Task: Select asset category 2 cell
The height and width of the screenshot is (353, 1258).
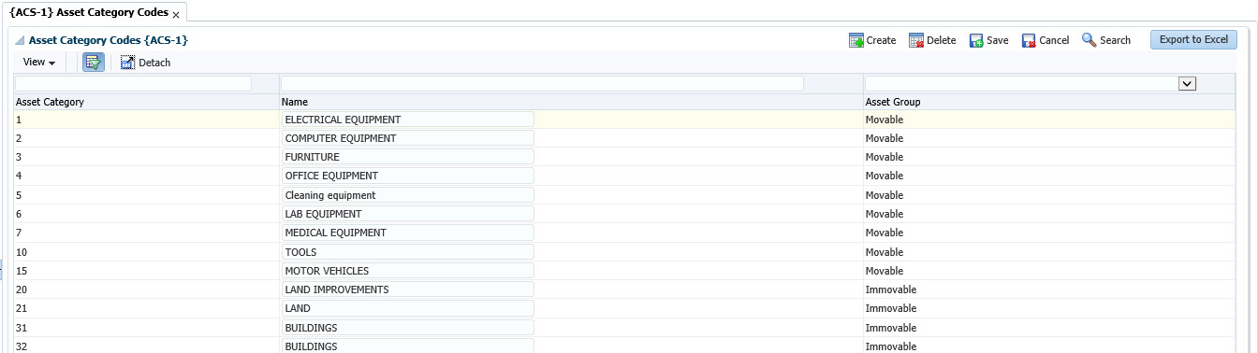Action: point(147,138)
